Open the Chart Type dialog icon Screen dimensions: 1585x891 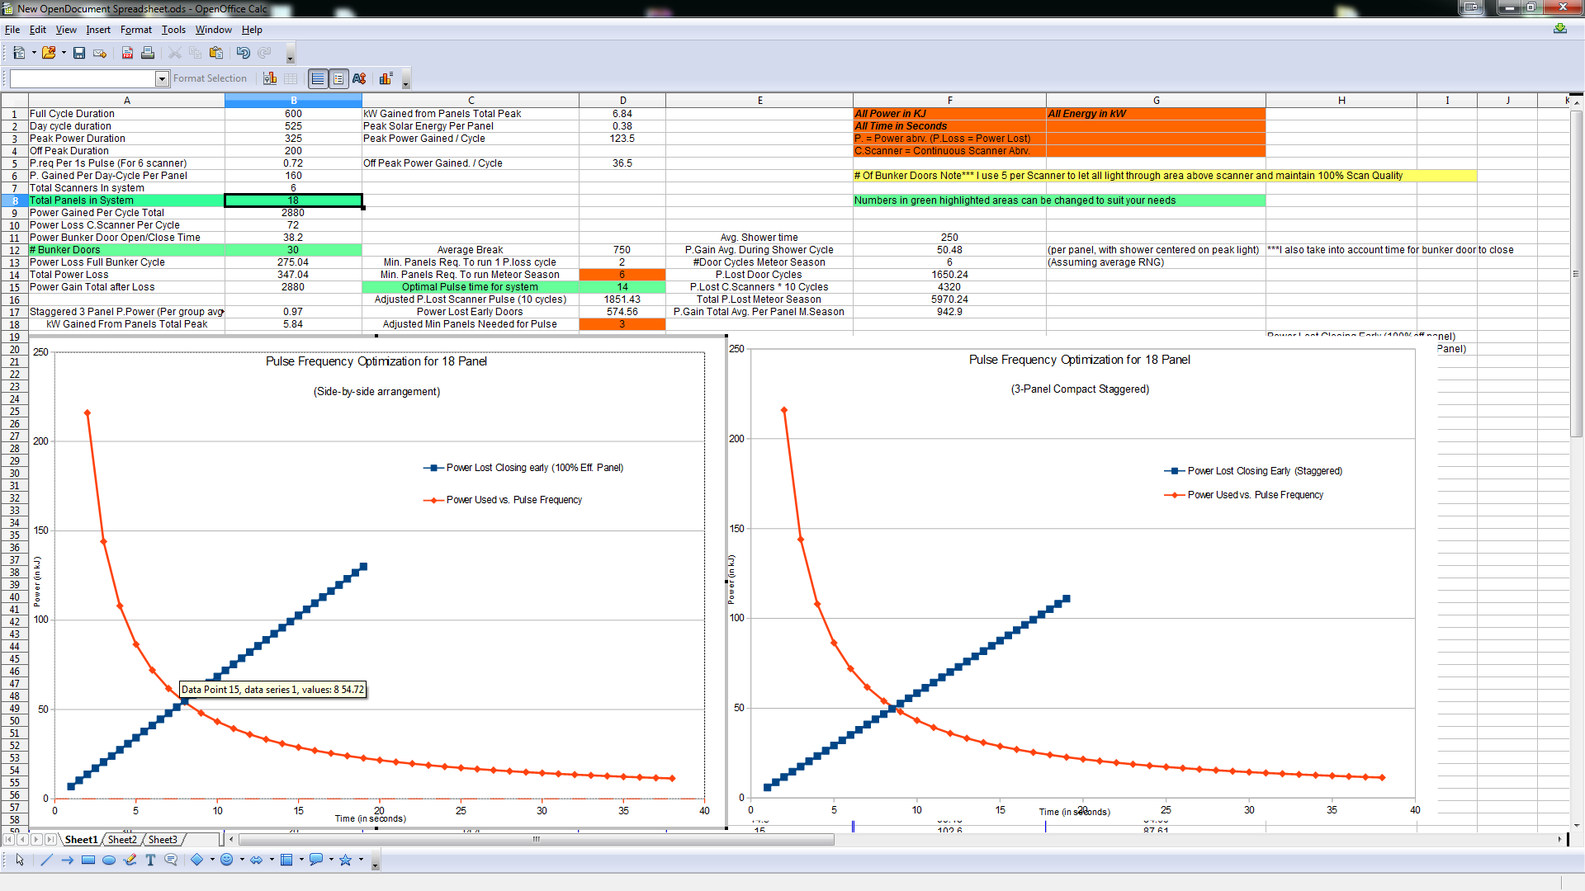point(270,78)
